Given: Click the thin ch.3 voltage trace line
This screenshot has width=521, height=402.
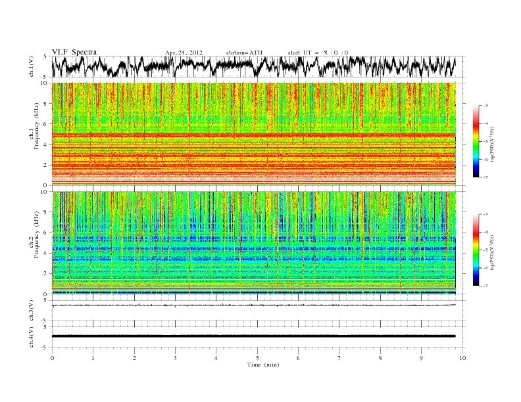Looking at the screenshot, I should [254, 305].
